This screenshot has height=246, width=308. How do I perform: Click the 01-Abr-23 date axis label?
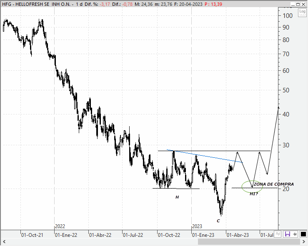(x=238, y=235)
